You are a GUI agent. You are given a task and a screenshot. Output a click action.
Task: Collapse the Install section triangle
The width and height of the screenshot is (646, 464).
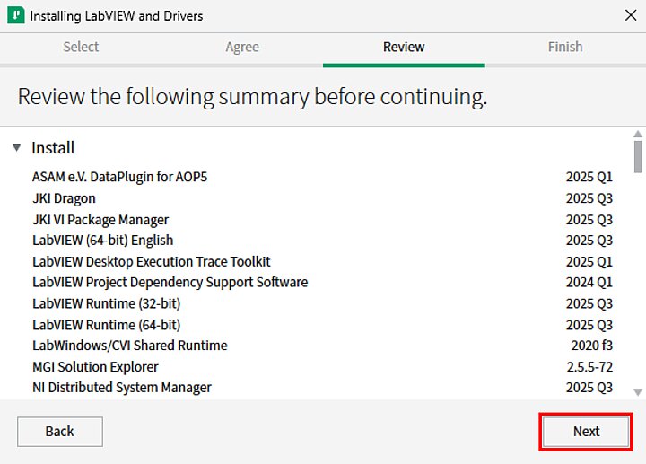click(17, 148)
